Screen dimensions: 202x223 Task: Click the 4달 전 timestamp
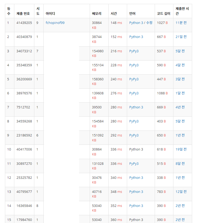[180, 65]
